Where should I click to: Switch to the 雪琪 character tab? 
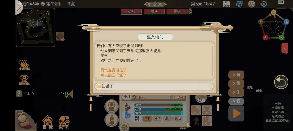(177, 11)
